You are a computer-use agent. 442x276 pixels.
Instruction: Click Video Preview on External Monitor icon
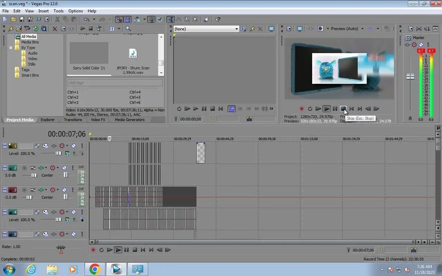coord(300,29)
